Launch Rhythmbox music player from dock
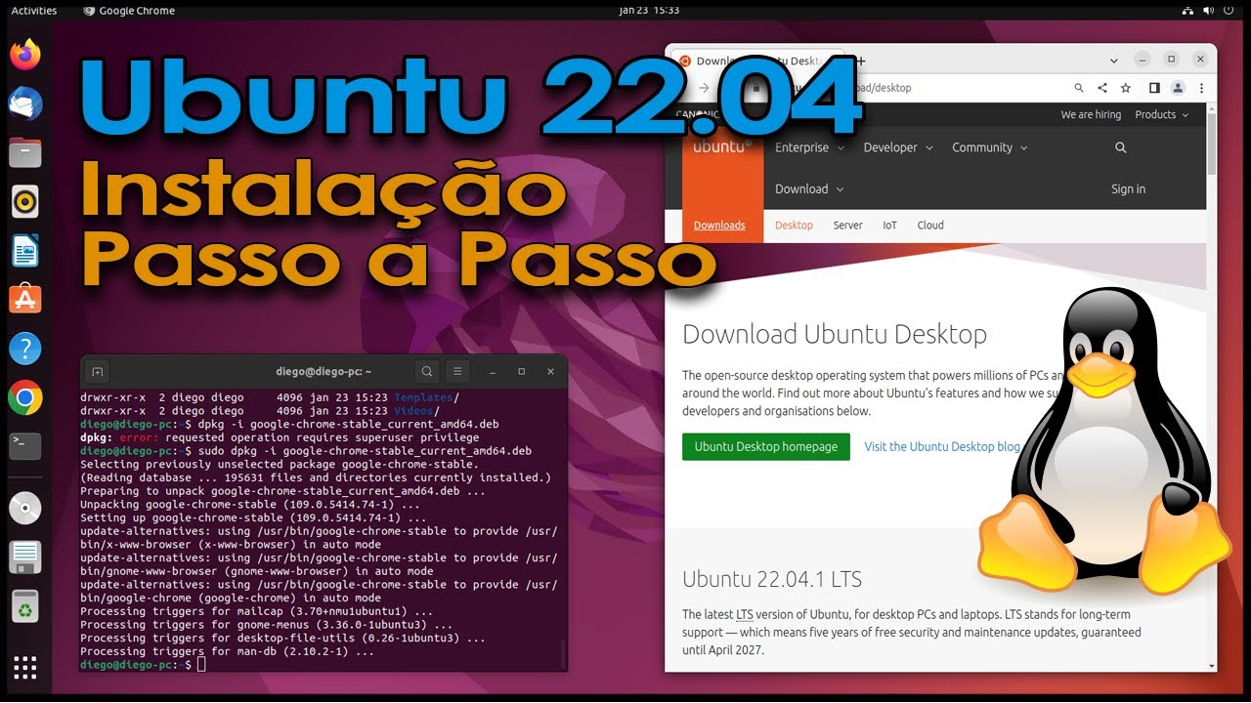 pos(25,201)
